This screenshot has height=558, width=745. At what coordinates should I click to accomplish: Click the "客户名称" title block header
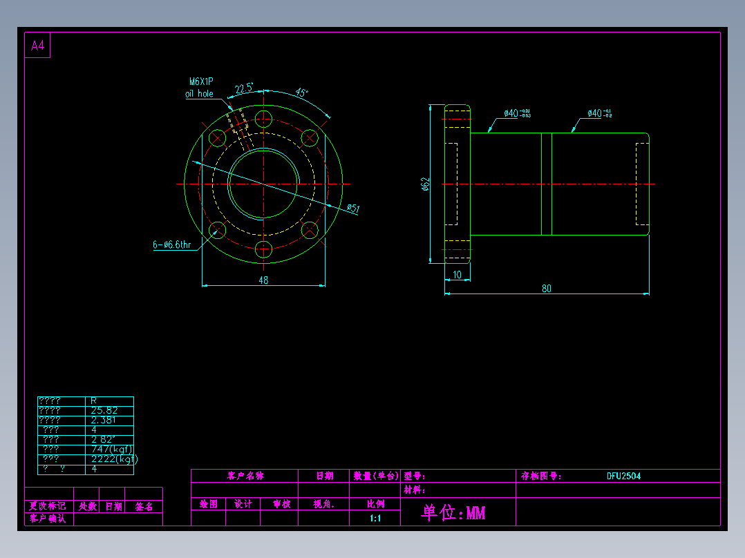[245, 476]
